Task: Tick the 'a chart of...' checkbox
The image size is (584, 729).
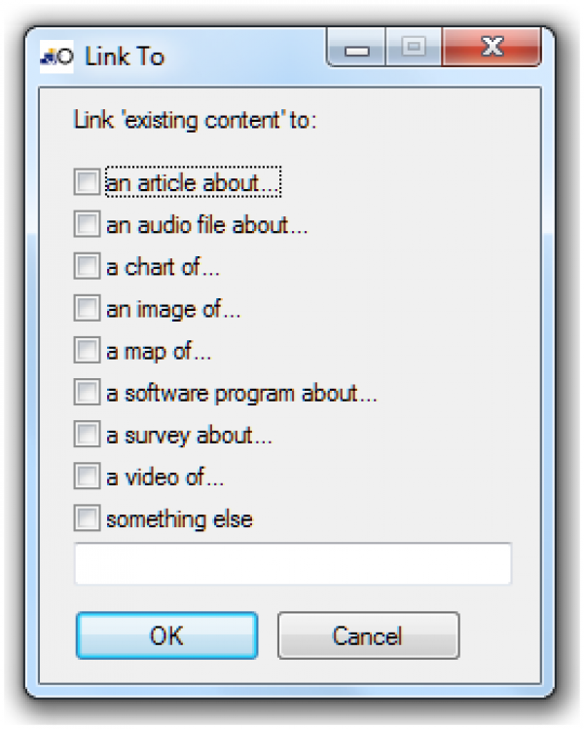Action: pyautogui.click(x=87, y=266)
